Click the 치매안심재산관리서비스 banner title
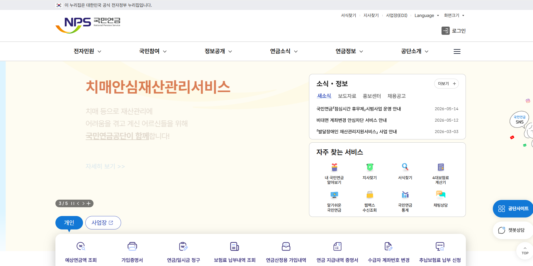 (158, 87)
